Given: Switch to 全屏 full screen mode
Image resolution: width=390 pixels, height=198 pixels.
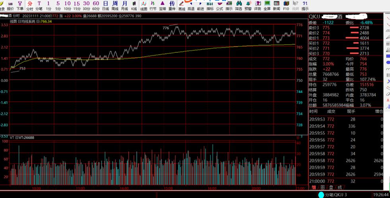Looking at the screenshot, I should click(x=267, y=5).
